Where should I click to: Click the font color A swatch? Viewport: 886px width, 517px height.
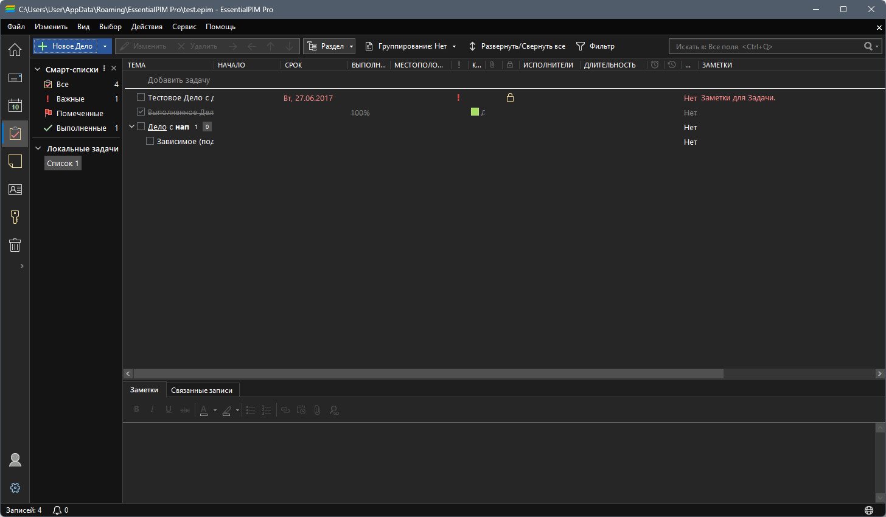(x=204, y=411)
